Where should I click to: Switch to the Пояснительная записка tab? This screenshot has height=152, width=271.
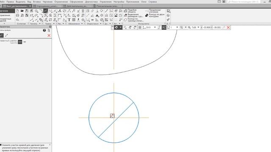tap(107, 6)
